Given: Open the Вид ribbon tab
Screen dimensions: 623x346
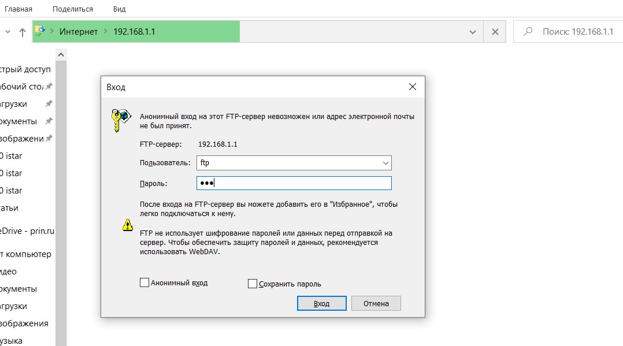Looking at the screenshot, I should [x=119, y=9].
